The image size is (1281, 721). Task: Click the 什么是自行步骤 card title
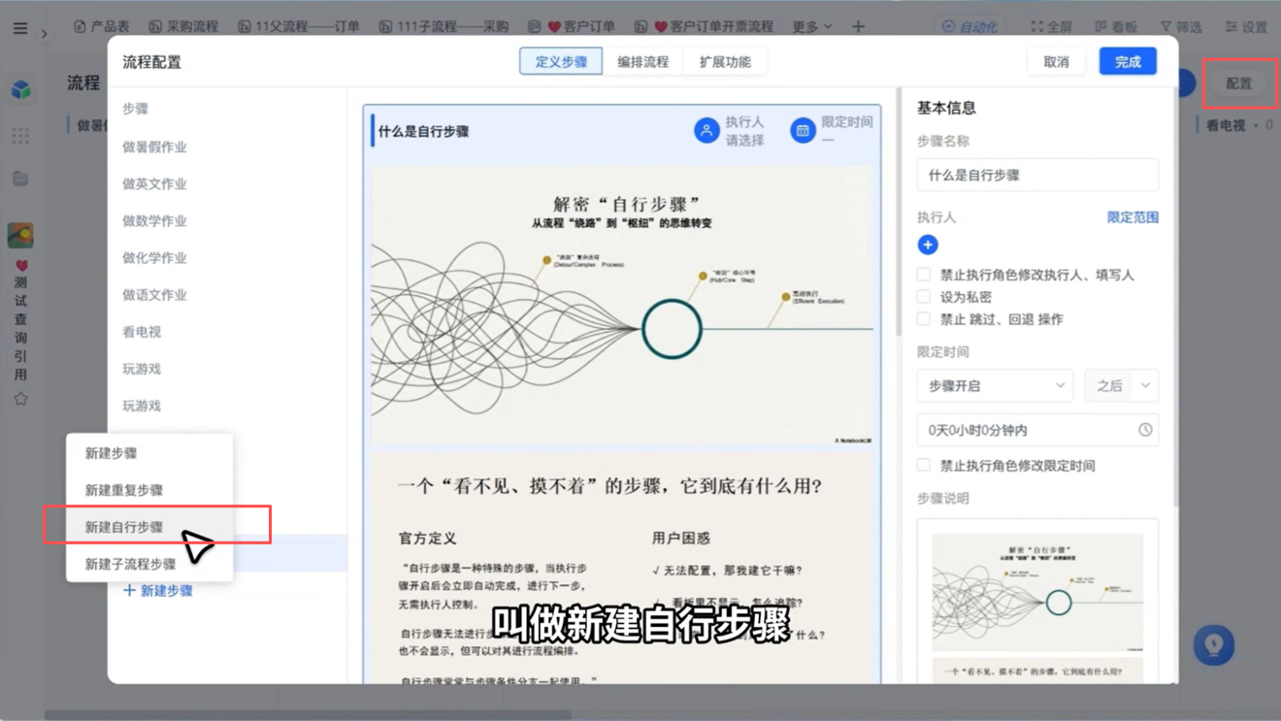coord(424,131)
